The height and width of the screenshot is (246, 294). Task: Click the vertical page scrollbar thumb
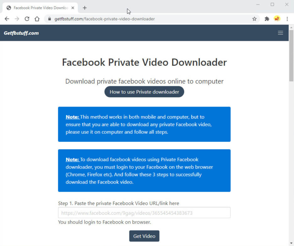(291, 57)
